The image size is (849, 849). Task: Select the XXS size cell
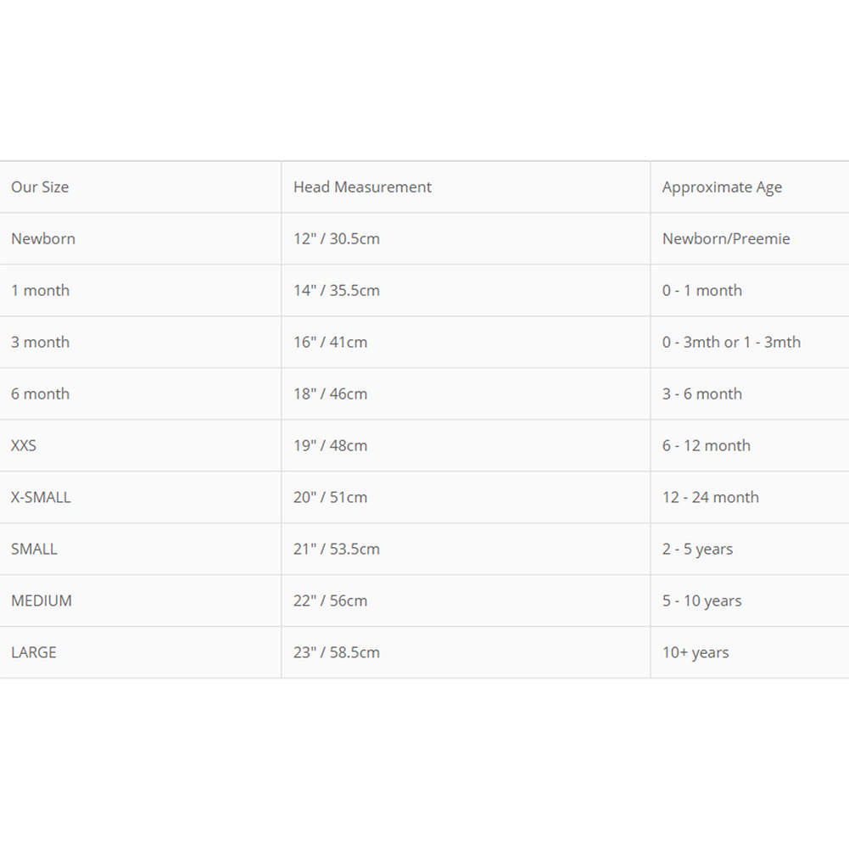(x=24, y=446)
